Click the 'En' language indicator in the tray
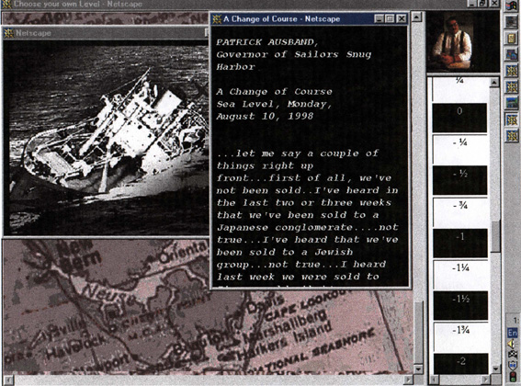The image size is (521, 386). 513,333
